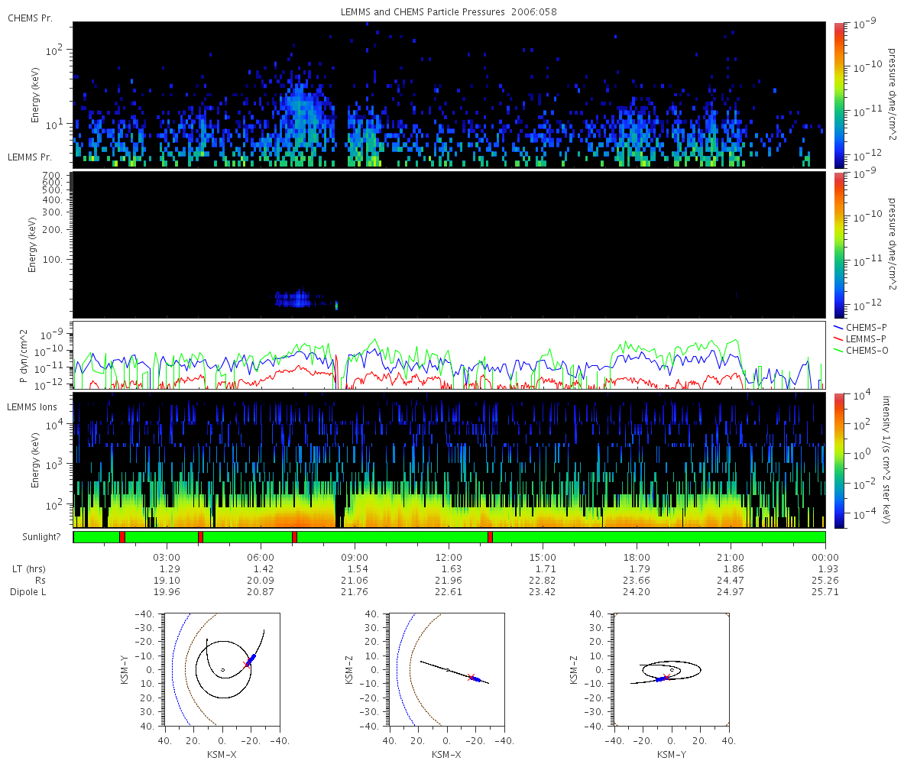Click the blue CHEMS-P legend line
The height and width of the screenshot is (764, 917).
839,327
